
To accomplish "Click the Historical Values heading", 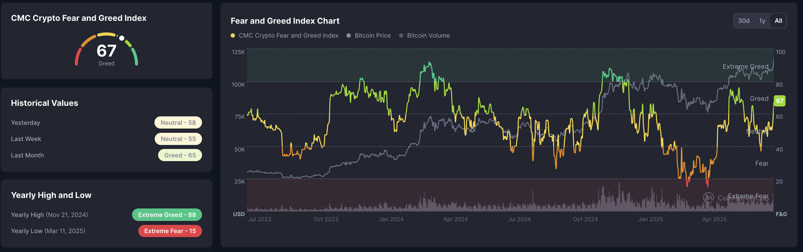I will pyautogui.click(x=44, y=103).
